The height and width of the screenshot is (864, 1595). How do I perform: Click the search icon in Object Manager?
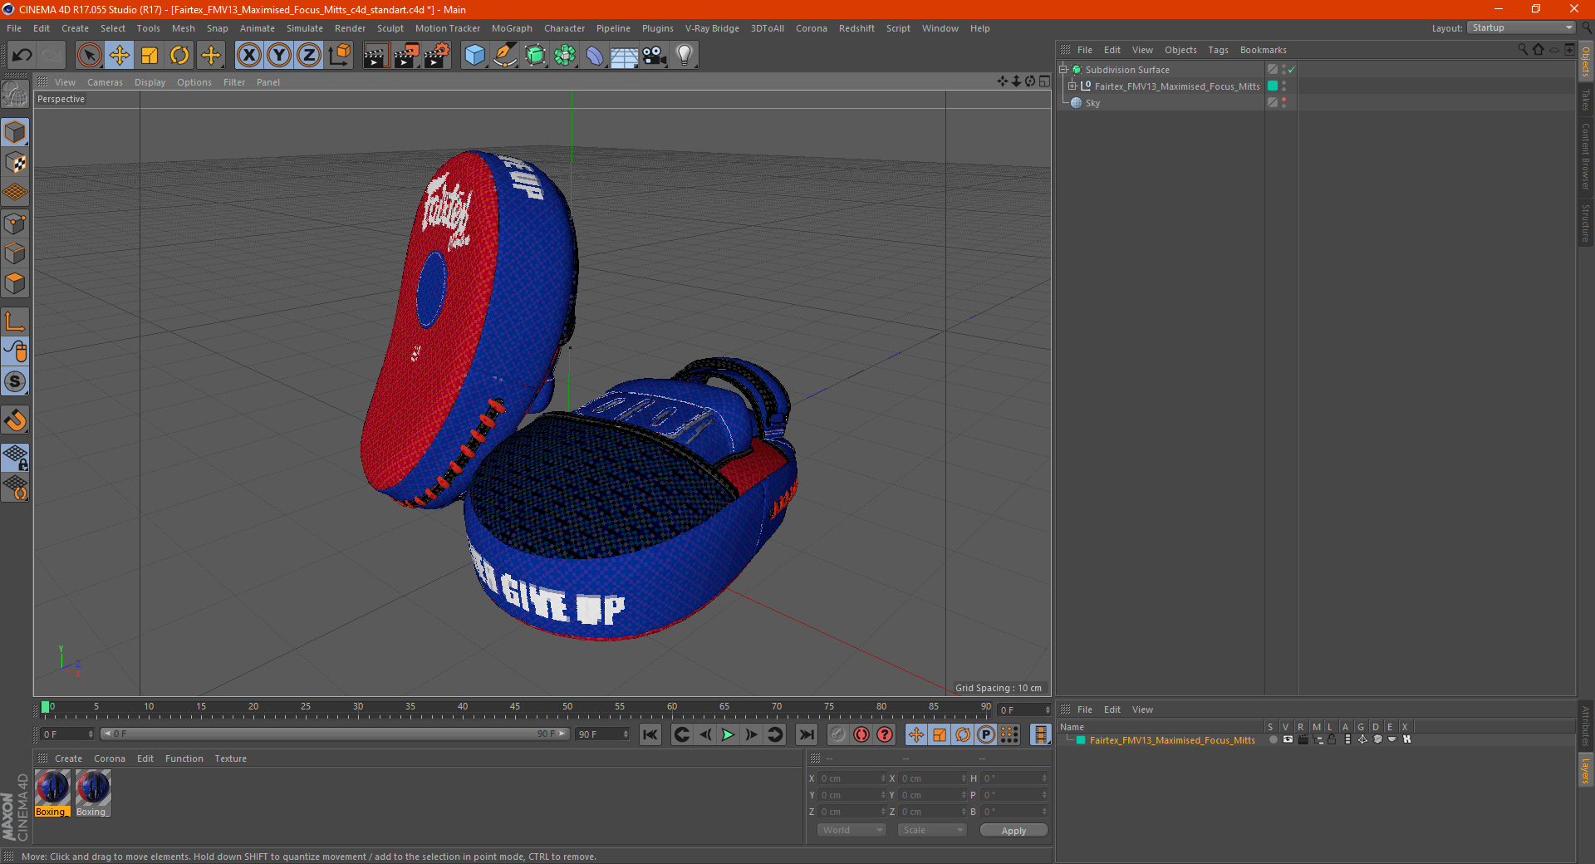coord(1522,50)
